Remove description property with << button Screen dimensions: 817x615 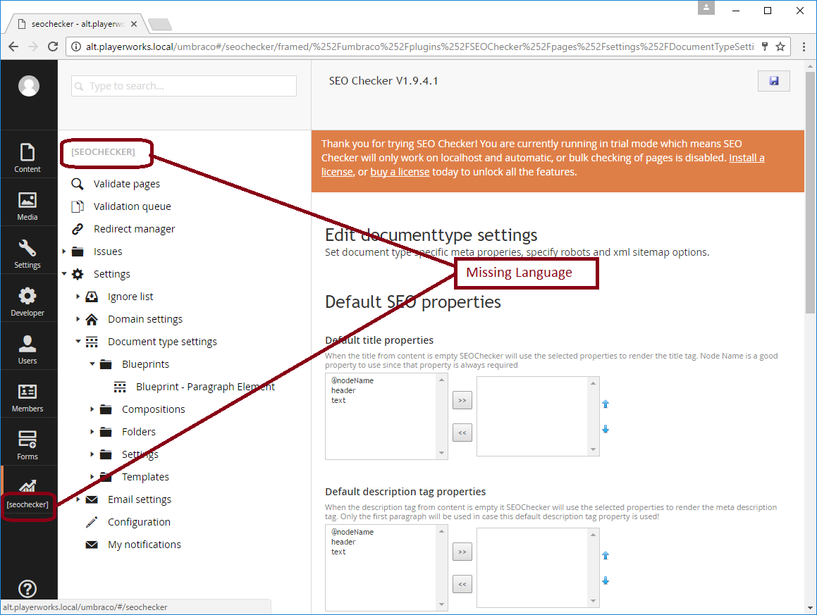[462, 584]
